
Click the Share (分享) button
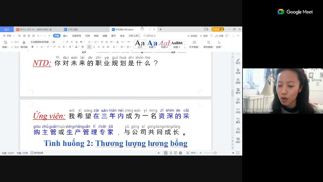(219, 36)
